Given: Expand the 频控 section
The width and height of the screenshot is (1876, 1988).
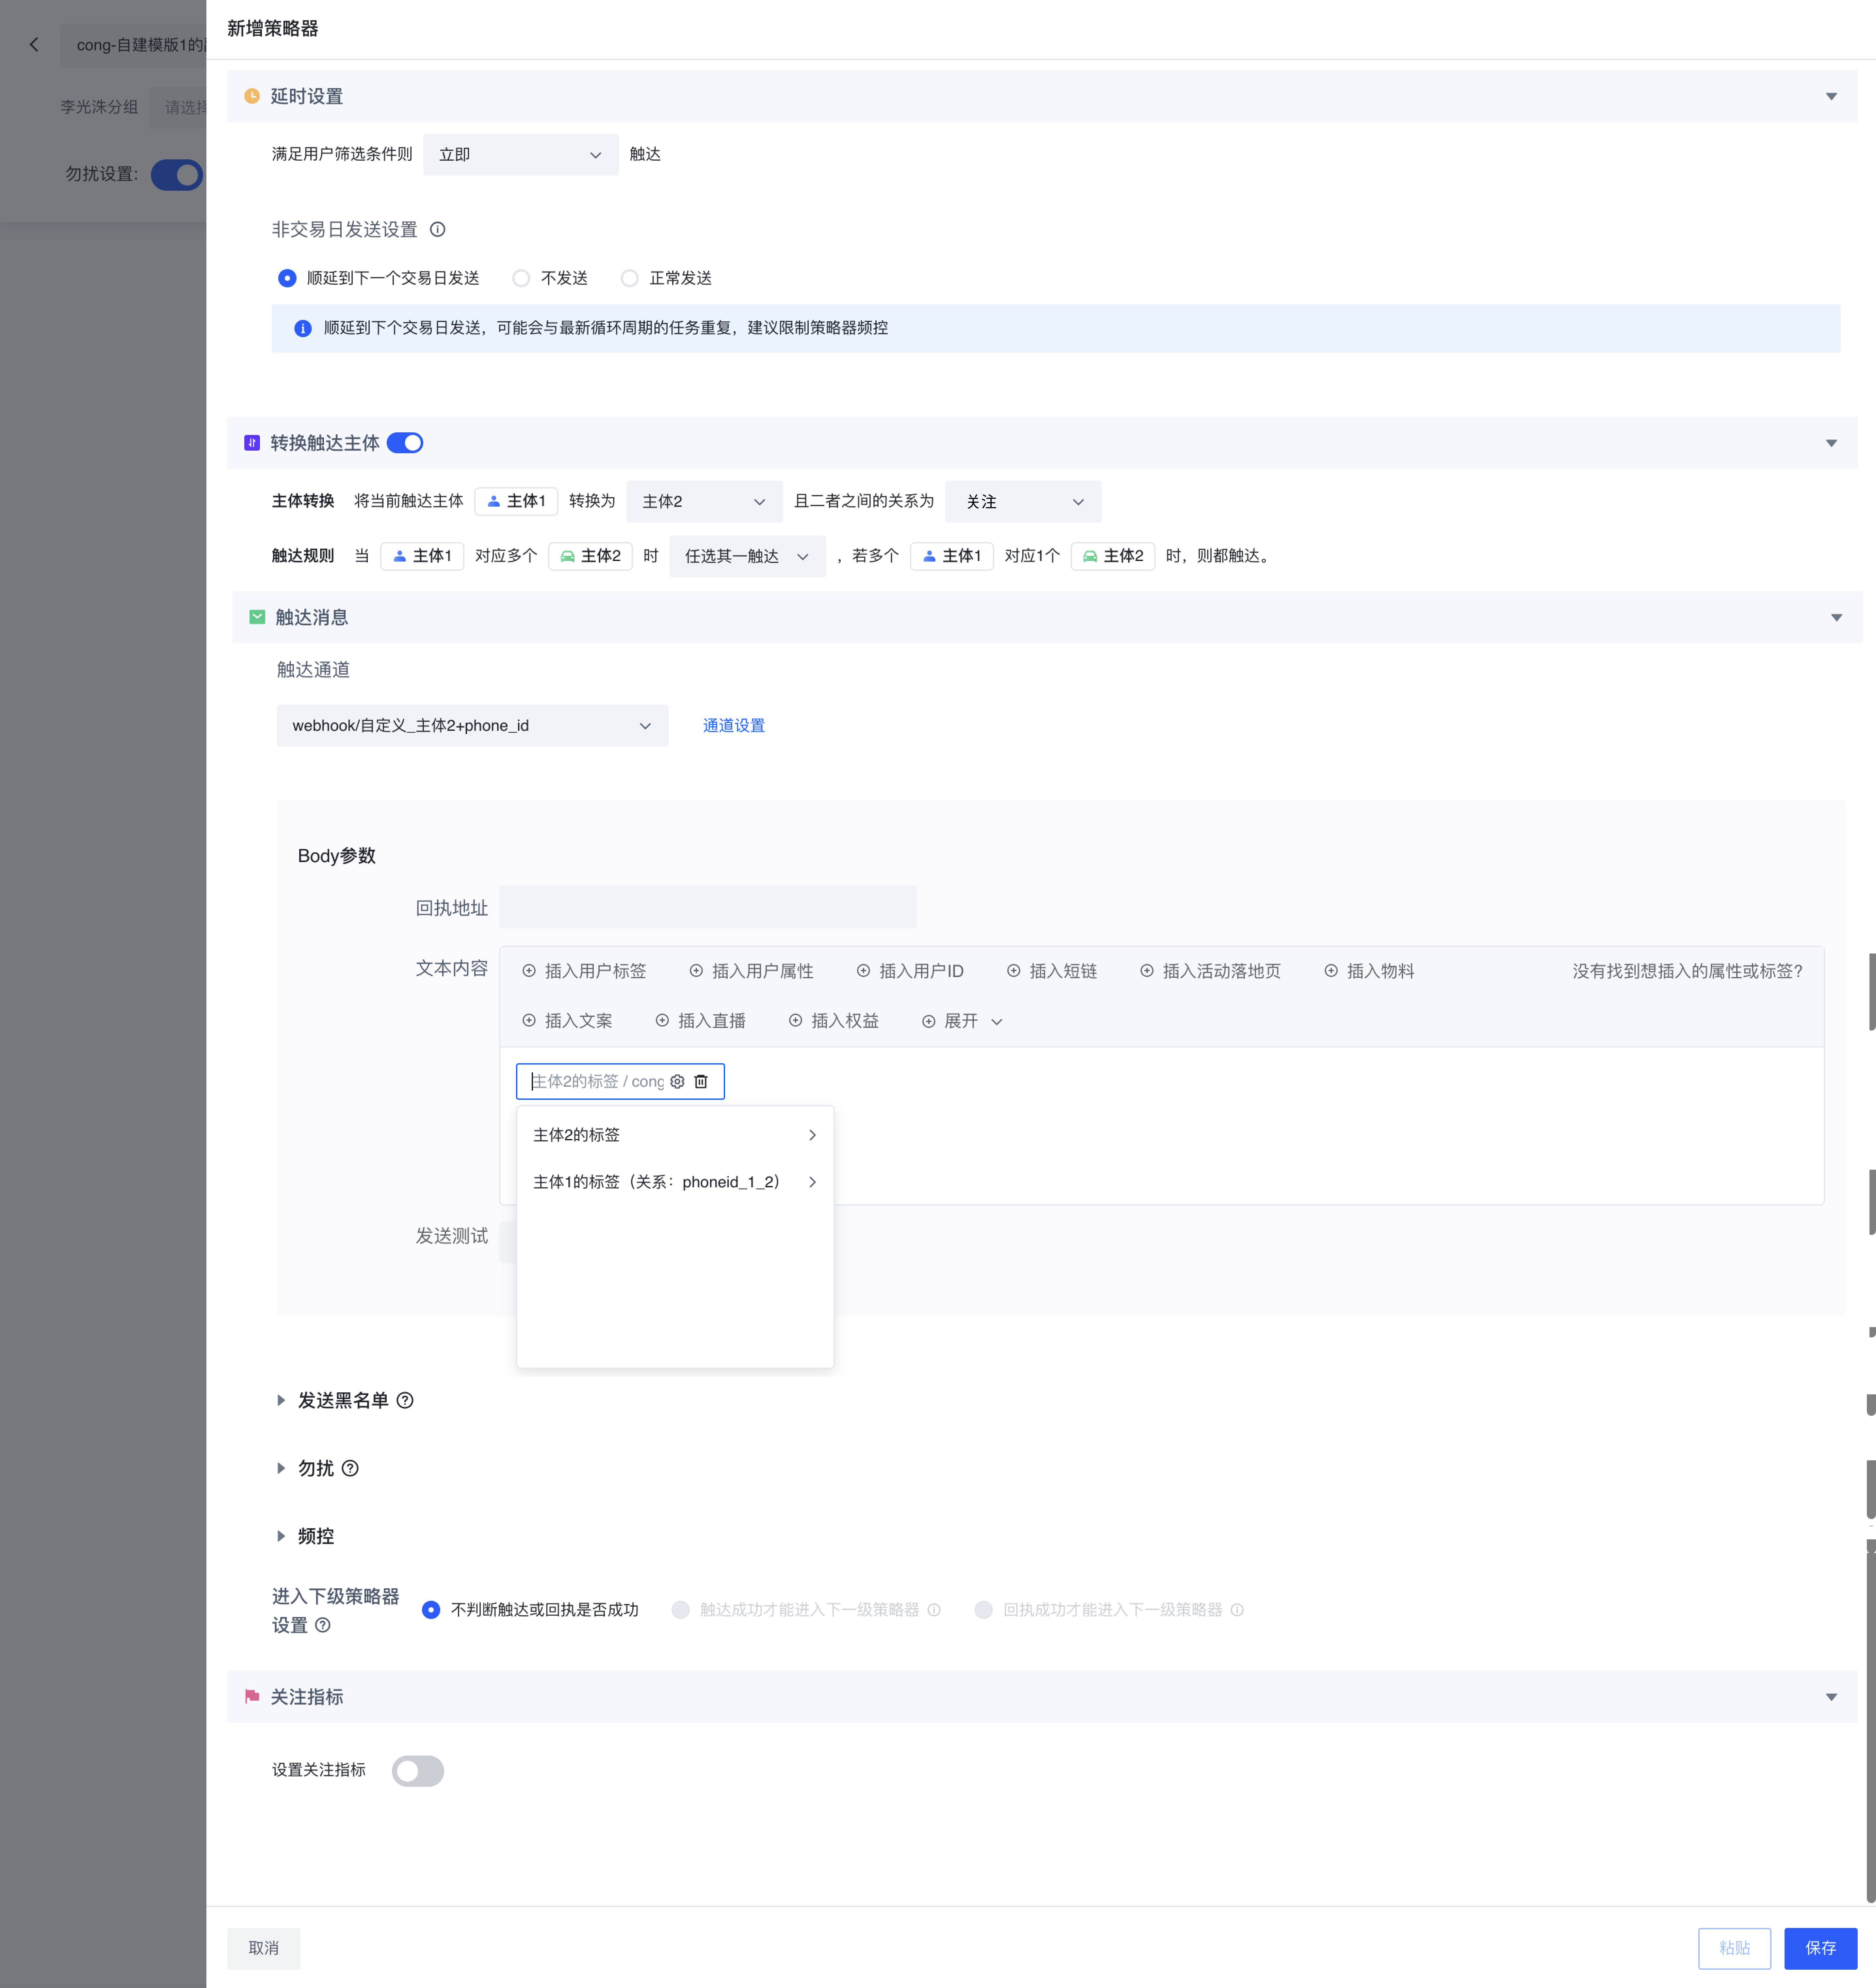Looking at the screenshot, I should (281, 1536).
